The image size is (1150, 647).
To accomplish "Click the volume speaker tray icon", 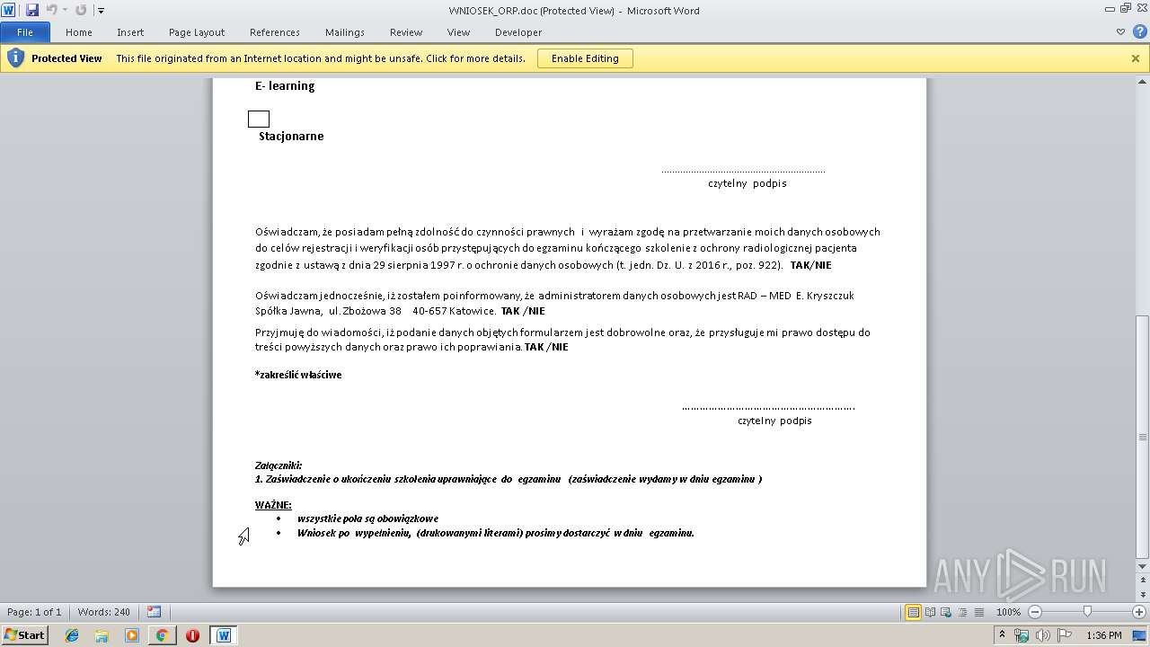I will coord(1043,635).
